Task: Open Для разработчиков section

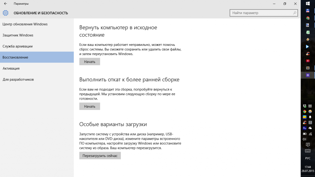Action: (37, 79)
